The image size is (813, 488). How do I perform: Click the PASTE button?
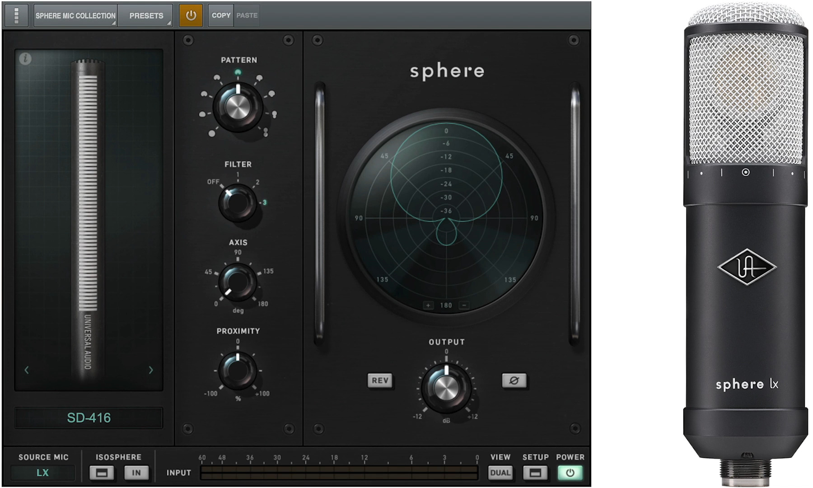(247, 15)
